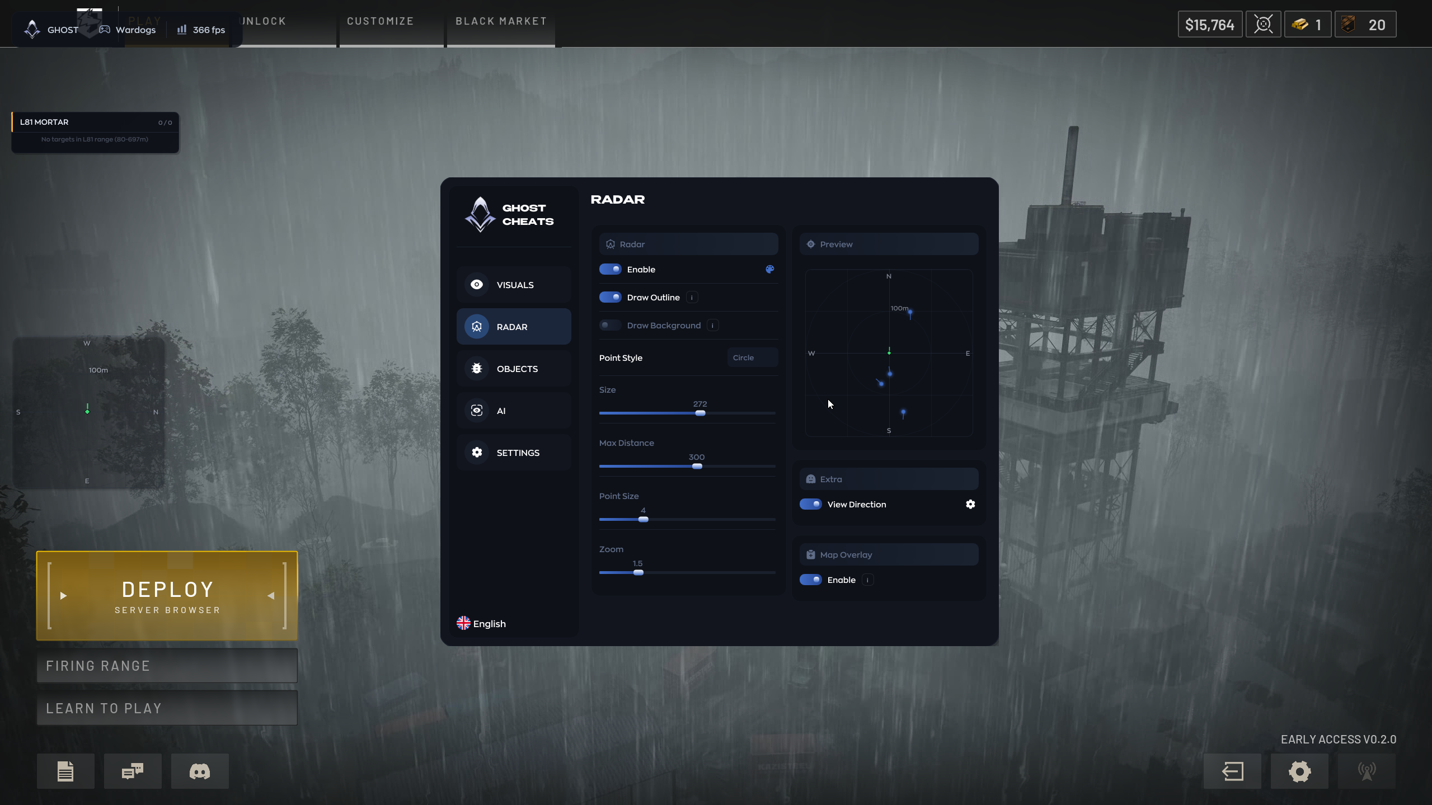Switch to the VISUALS section
This screenshot has height=805, width=1432.
coord(514,285)
